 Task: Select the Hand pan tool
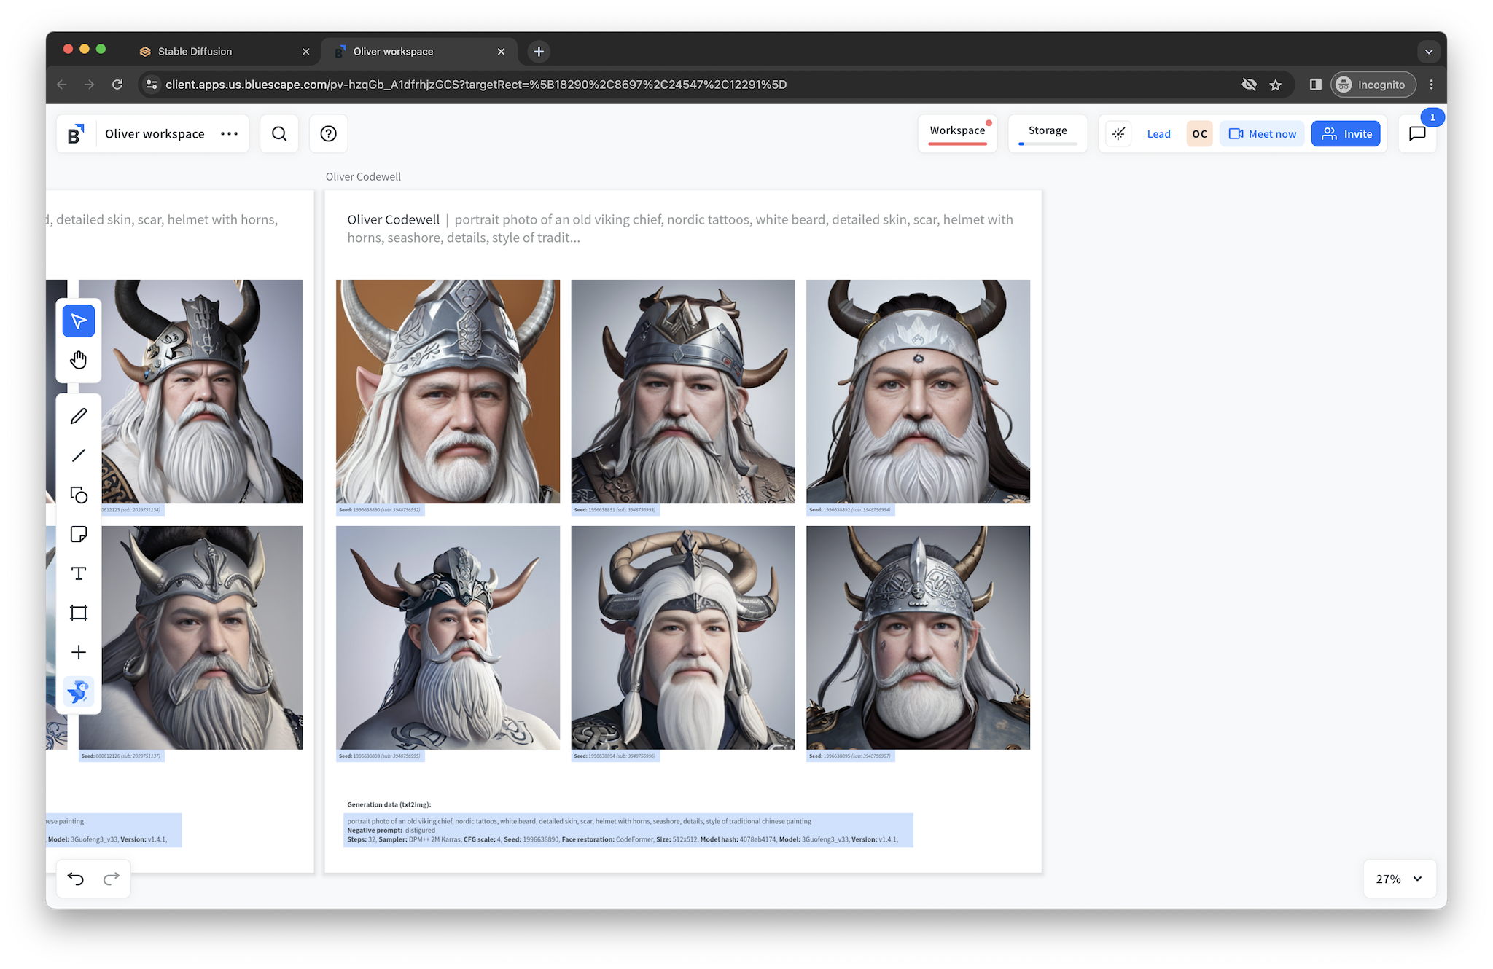79,360
